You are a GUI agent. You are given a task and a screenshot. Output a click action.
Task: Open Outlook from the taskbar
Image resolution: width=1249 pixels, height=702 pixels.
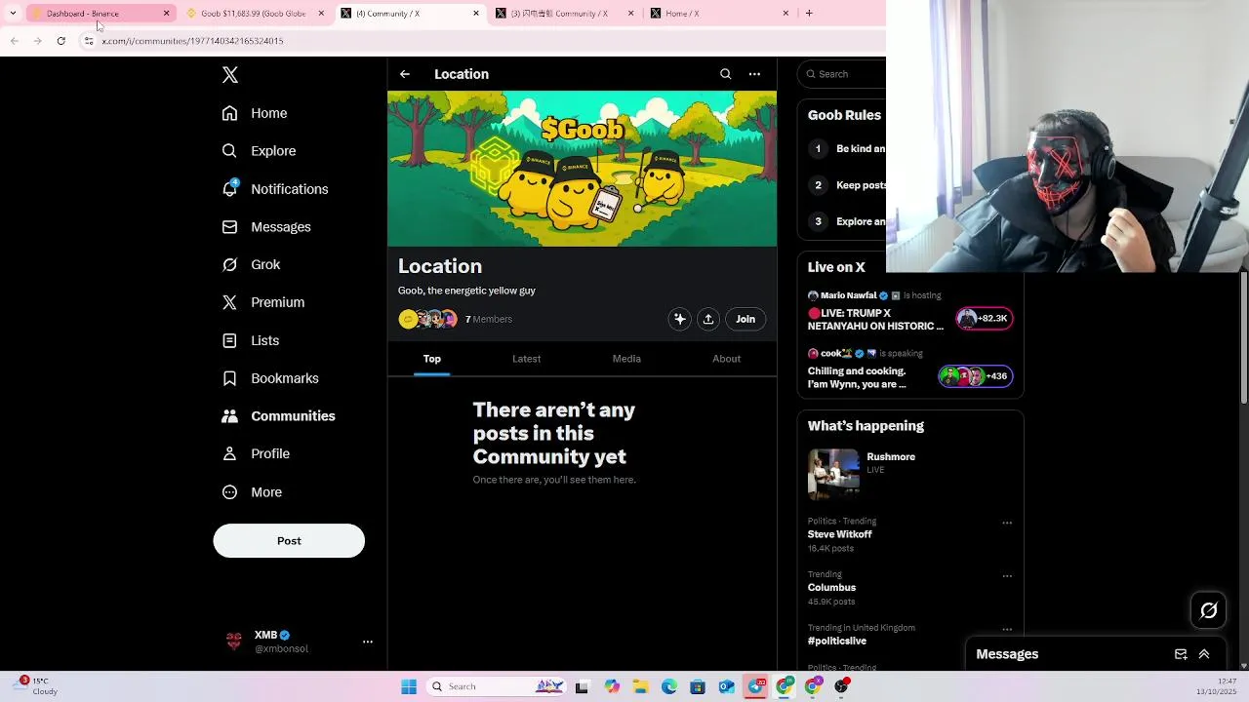coord(727,686)
